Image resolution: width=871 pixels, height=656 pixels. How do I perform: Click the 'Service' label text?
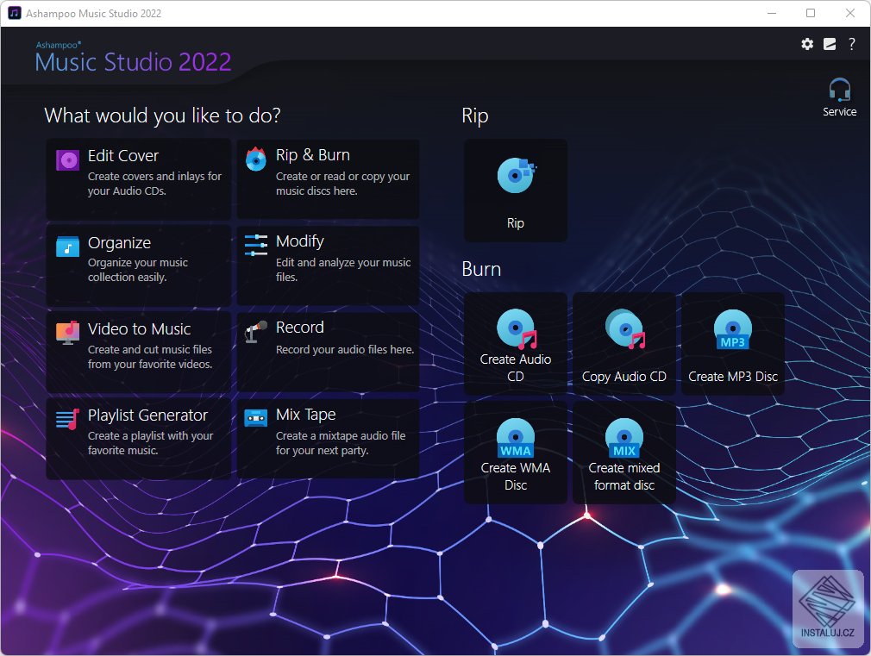tap(839, 112)
